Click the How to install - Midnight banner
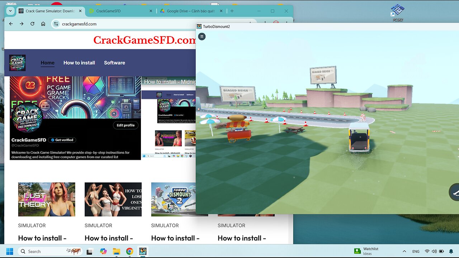 (x=170, y=82)
